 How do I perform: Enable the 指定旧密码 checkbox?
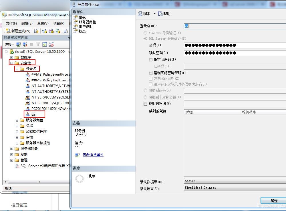(151, 60)
